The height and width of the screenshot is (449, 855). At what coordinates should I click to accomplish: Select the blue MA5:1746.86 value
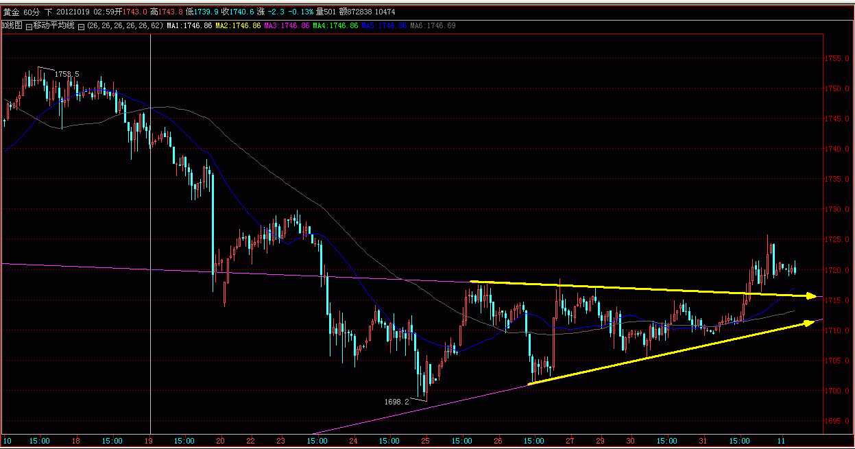click(384, 25)
